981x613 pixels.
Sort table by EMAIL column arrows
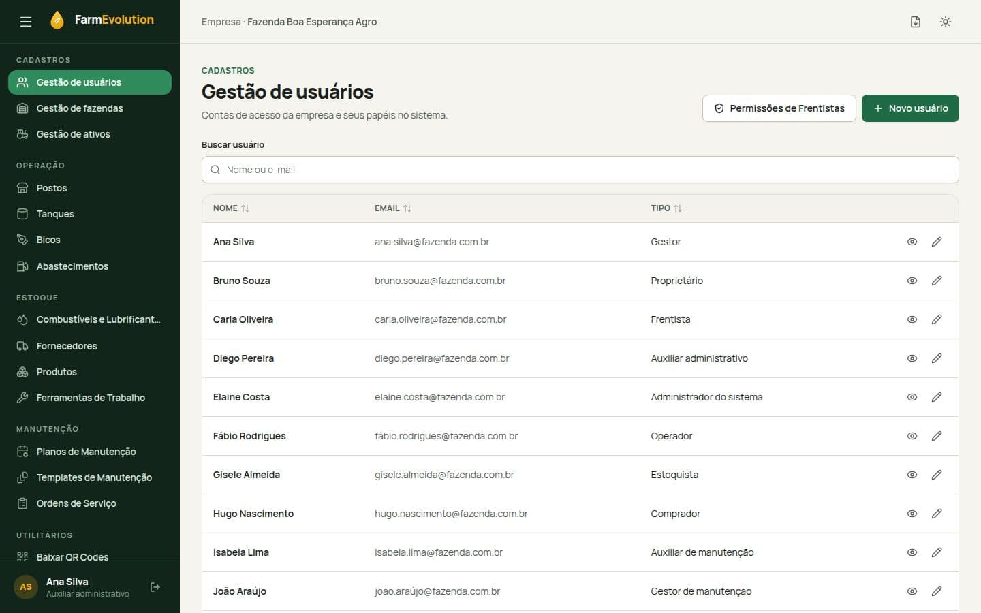[407, 208]
